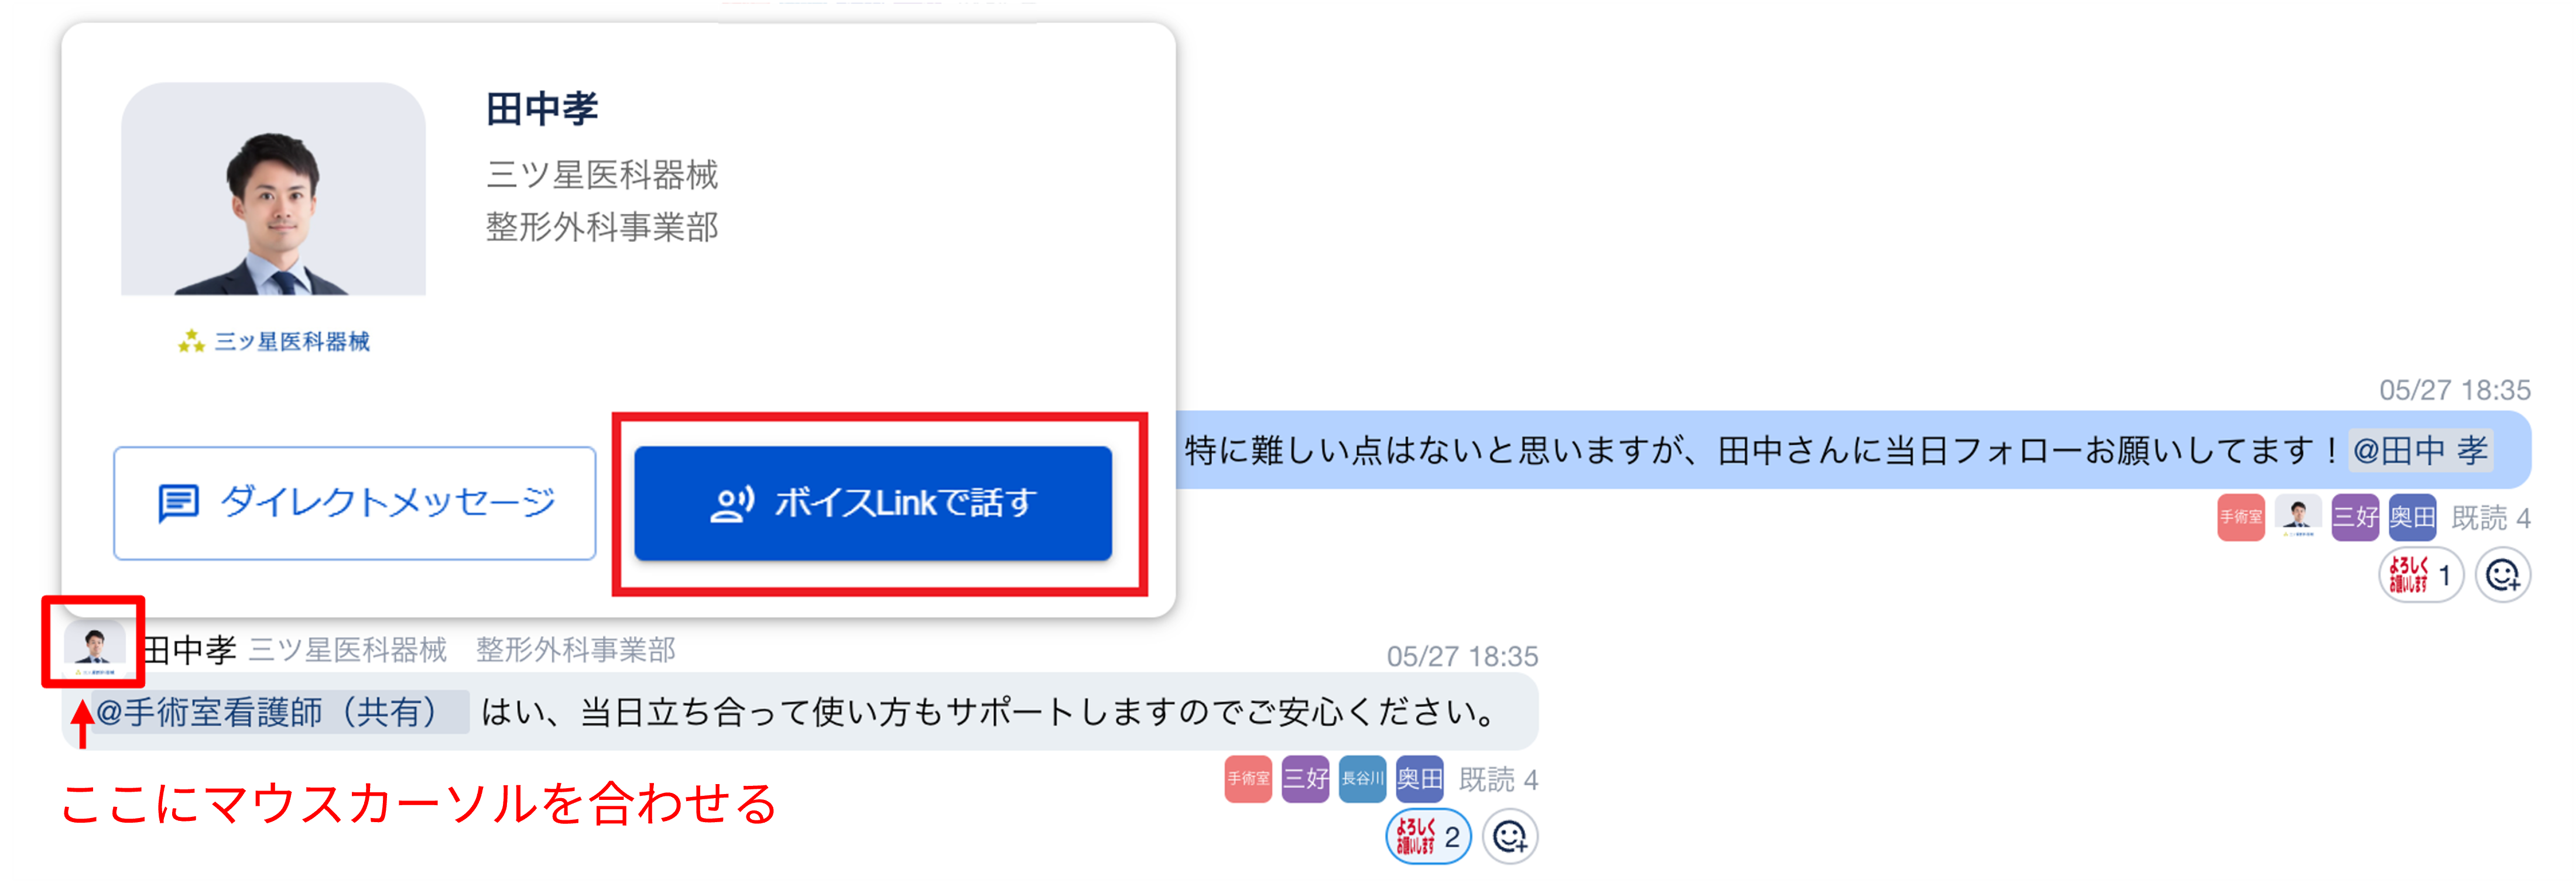Toggle the よろしく reaction with count 1

point(2420,575)
